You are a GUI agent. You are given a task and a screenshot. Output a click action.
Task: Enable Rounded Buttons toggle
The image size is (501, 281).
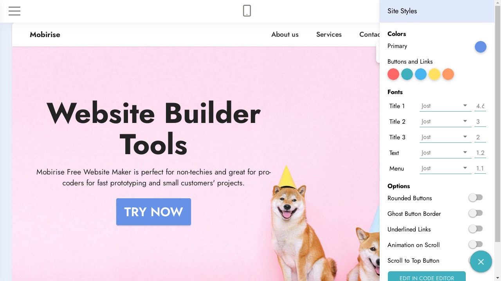(476, 198)
